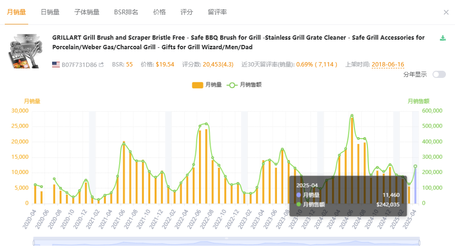Click the BSR value 55
This screenshot has width=455, height=251.
(x=130, y=65)
